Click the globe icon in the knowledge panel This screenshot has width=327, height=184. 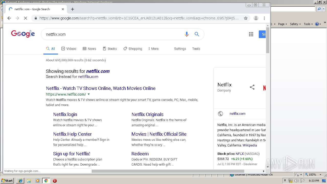pyautogui.click(x=220, y=114)
